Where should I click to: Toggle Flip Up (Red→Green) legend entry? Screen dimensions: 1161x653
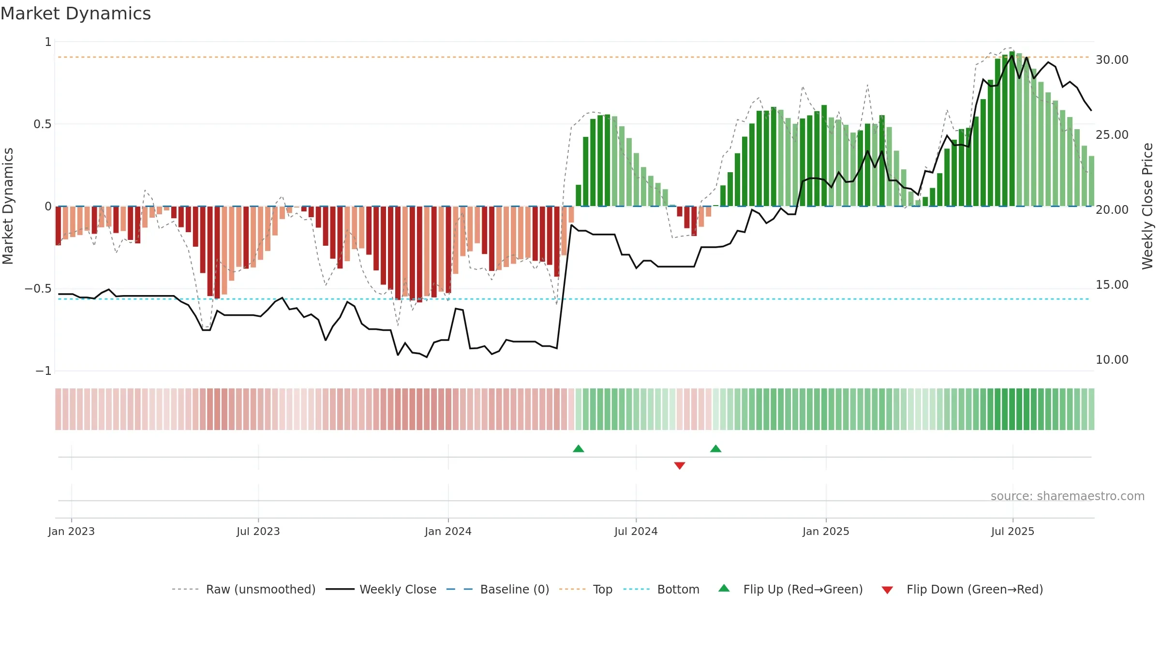pyautogui.click(x=790, y=589)
